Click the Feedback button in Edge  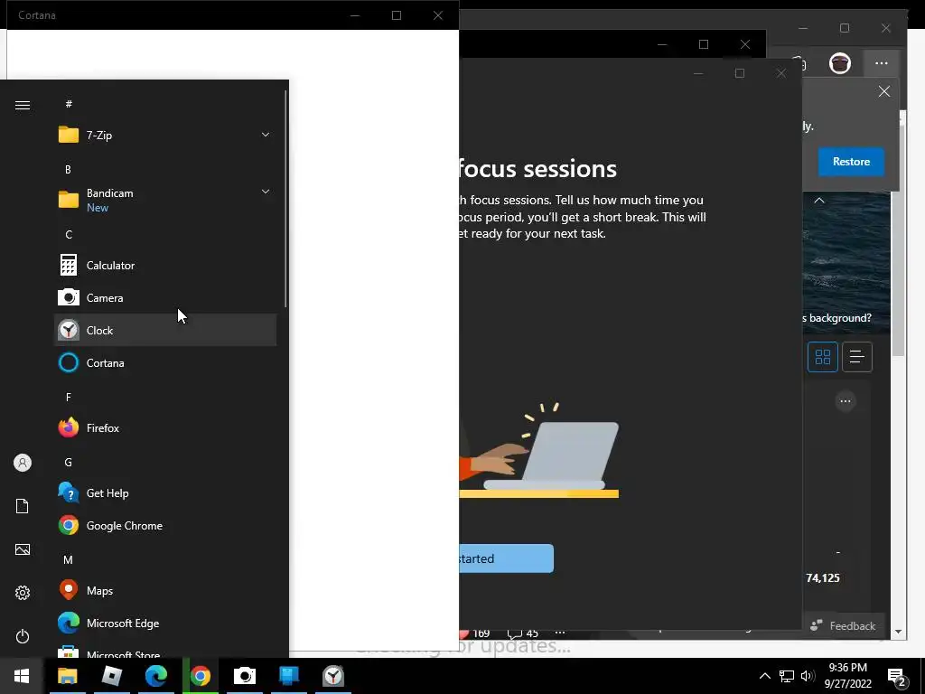tap(843, 626)
